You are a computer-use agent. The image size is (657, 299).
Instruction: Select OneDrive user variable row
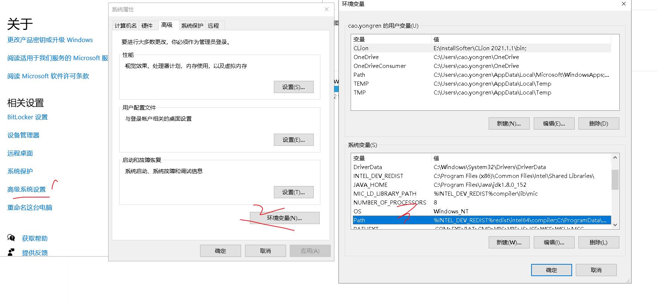tap(481, 57)
